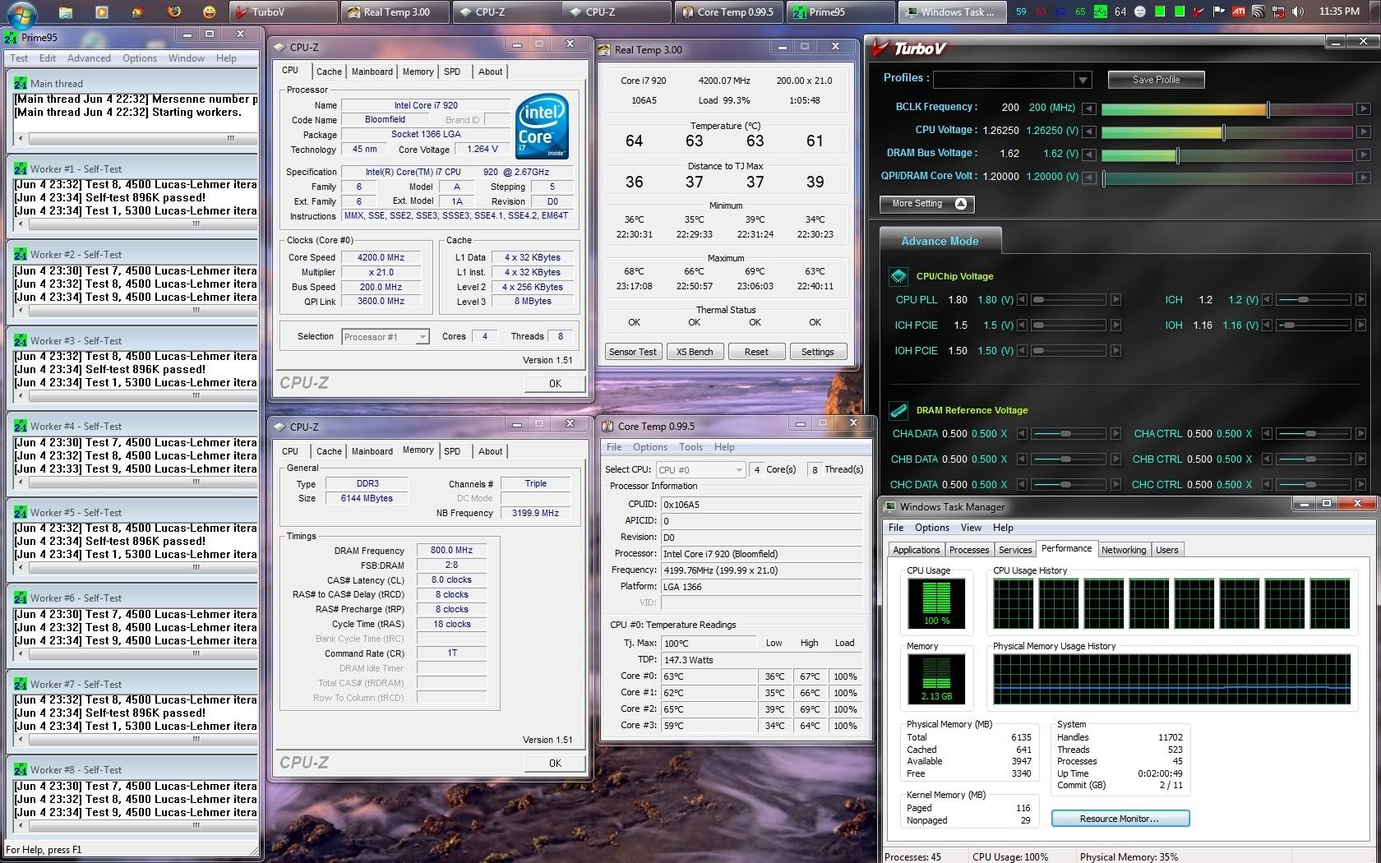Decrease CPU Voltage with left arrow
Viewport: 1381px width, 863px height.
[x=1089, y=132]
